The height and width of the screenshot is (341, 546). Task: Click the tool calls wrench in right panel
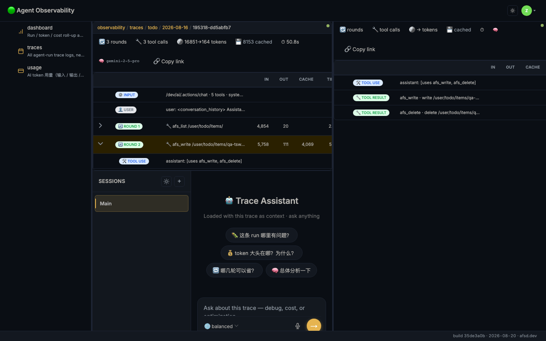(375, 30)
